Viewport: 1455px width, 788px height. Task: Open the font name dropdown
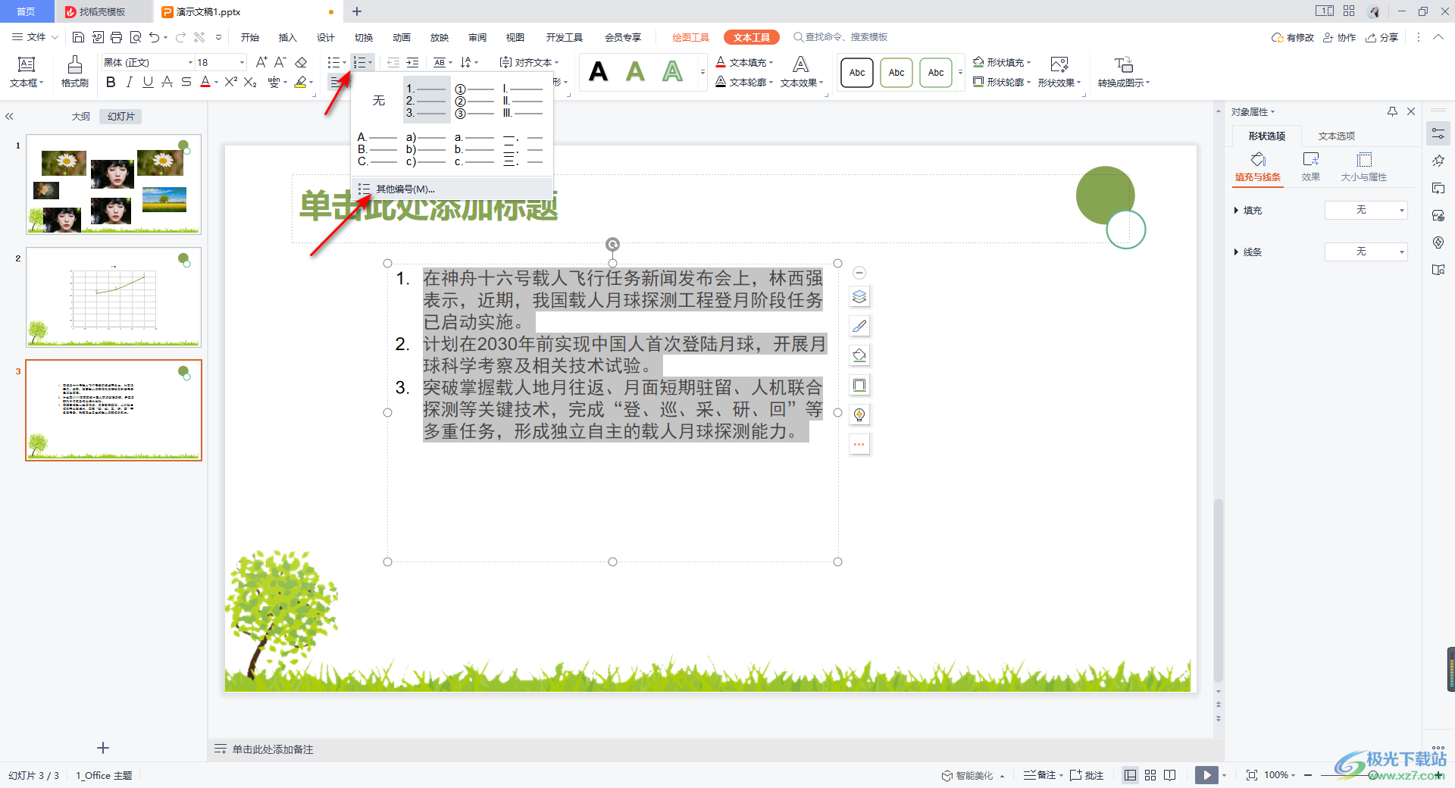coord(190,62)
